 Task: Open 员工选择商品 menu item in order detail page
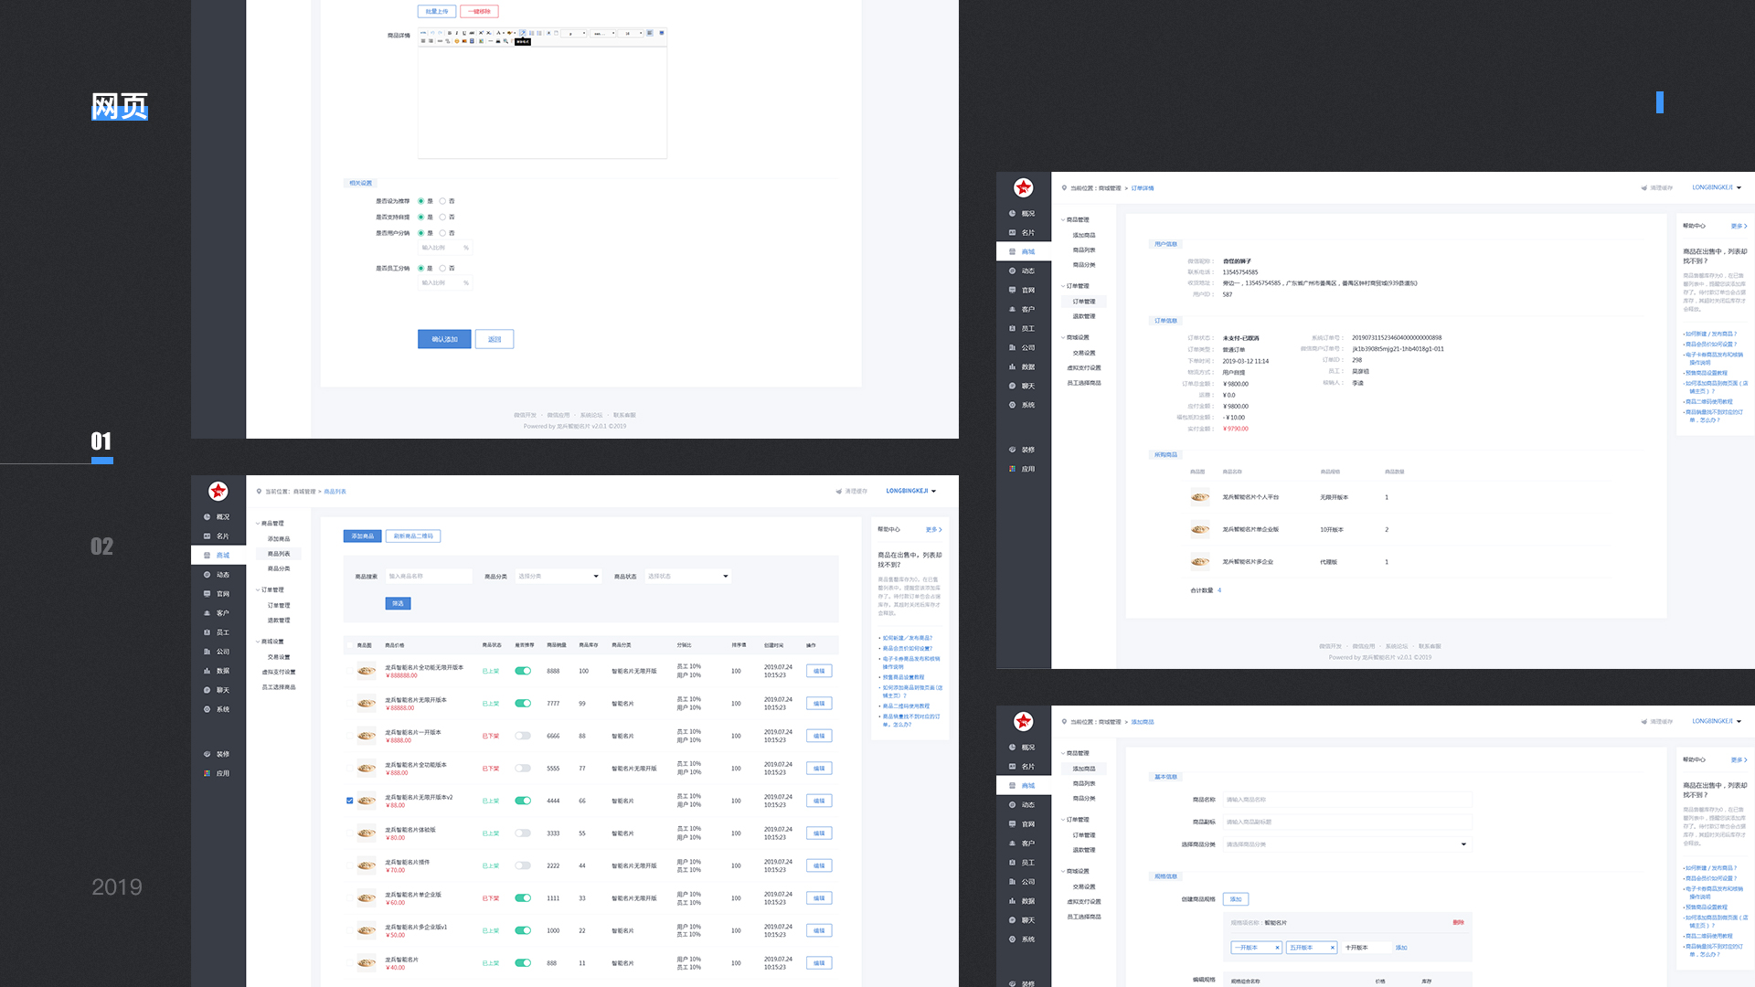pyautogui.click(x=1084, y=383)
